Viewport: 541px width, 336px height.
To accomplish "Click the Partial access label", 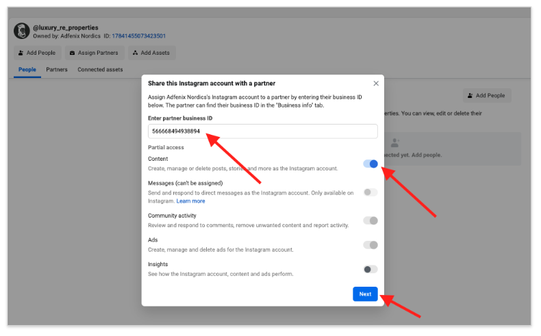I will pyautogui.click(x=166, y=148).
